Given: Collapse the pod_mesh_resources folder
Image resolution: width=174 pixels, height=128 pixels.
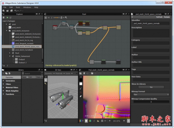Looking at the screenshot, I should pos(7,31).
